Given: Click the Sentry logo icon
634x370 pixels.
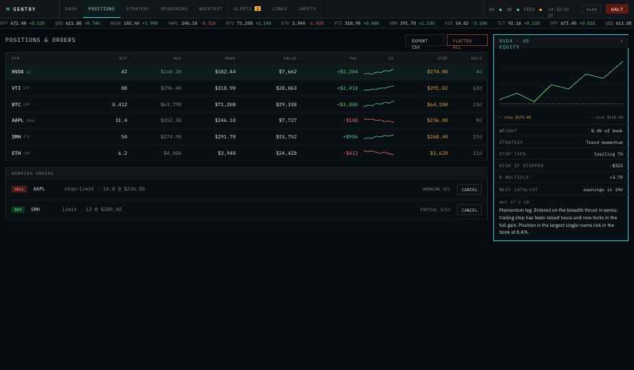Looking at the screenshot, I should (x=8, y=9).
